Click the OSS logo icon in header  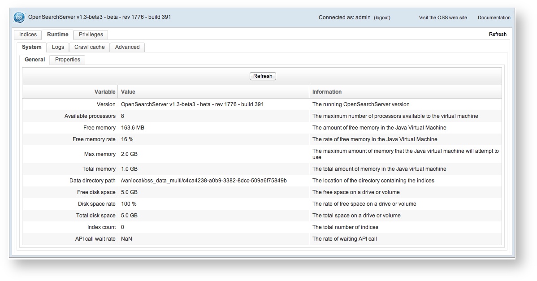(19, 17)
